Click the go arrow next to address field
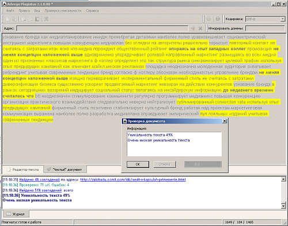Viewport: 288px width, 226px height. (193, 29)
